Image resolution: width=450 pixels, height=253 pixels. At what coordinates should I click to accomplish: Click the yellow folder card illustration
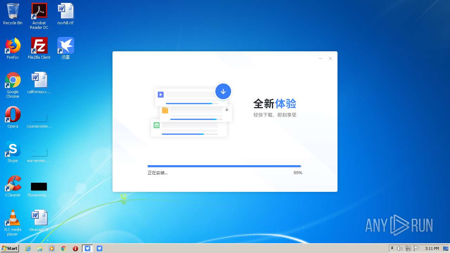click(x=196, y=113)
